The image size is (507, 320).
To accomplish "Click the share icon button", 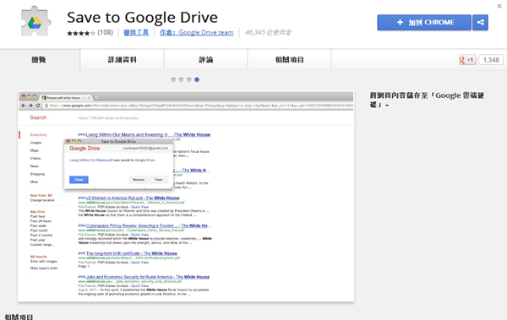I will (480, 22).
